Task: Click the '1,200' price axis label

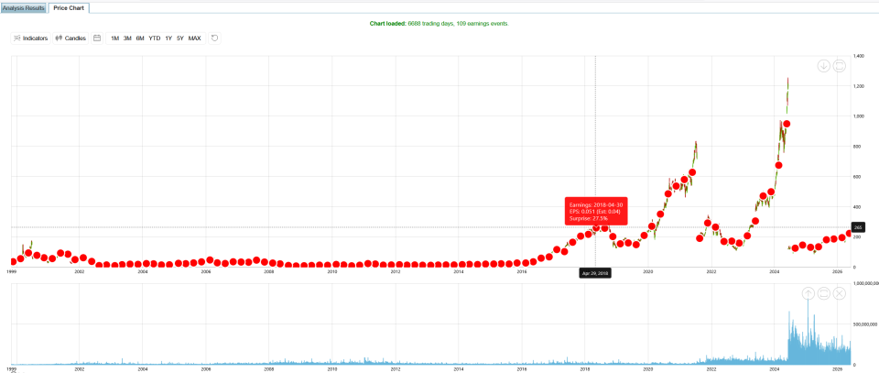Action: pyautogui.click(x=858, y=86)
